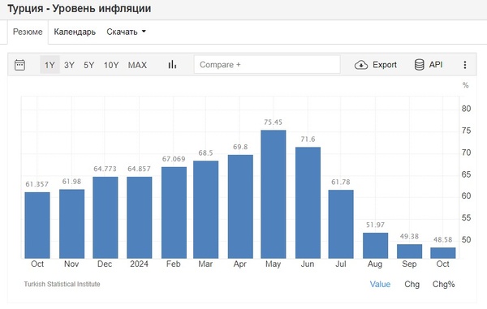Open the Календарь tab

click(75, 32)
